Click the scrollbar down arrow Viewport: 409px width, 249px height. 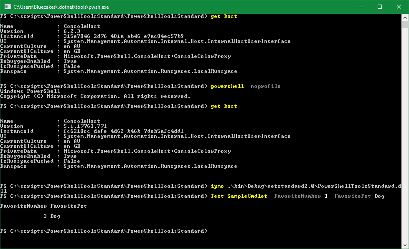pyautogui.click(x=405, y=246)
